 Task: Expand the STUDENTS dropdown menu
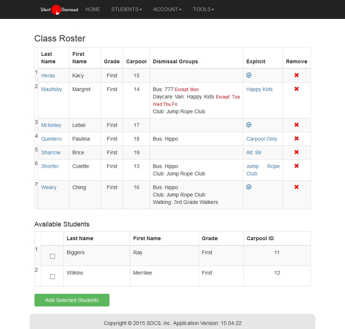coord(126,9)
